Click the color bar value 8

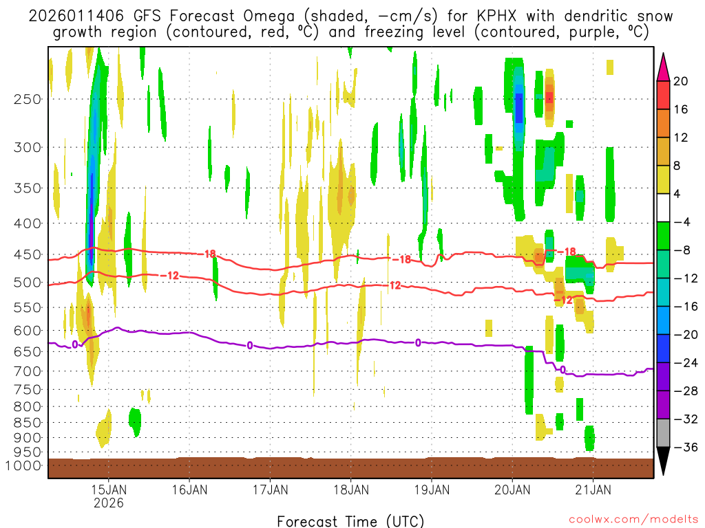[677, 166]
